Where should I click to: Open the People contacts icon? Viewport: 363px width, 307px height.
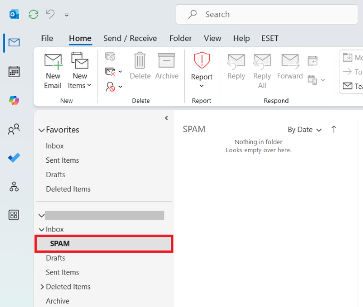pyautogui.click(x=14, y=129)
